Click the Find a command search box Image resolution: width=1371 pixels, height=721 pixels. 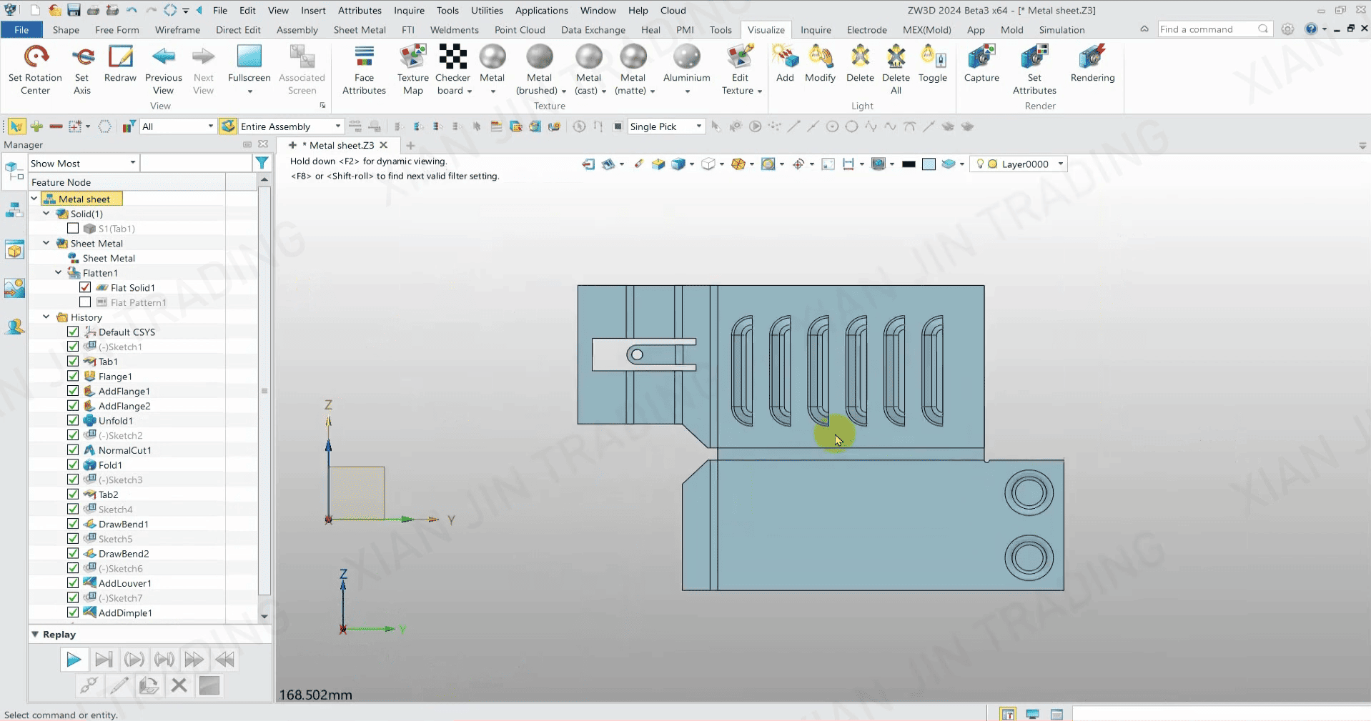coord(1207,29)
